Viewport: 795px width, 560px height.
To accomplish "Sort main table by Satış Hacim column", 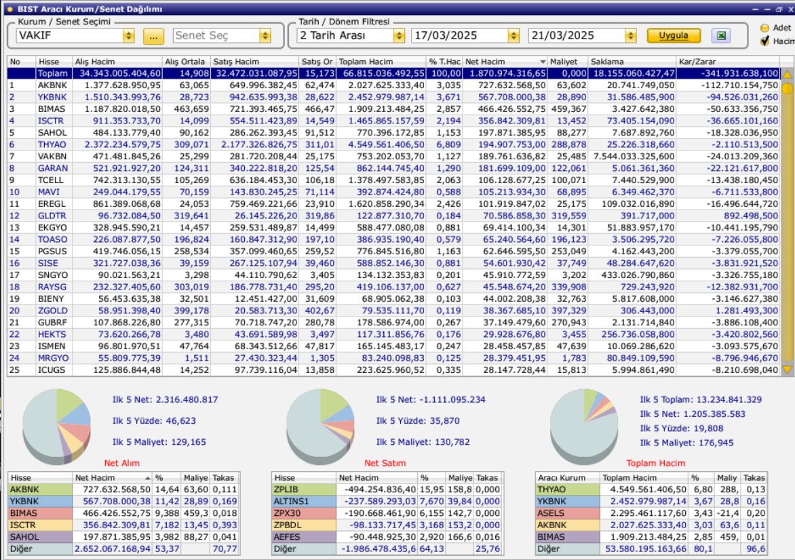I will point(254,61).
